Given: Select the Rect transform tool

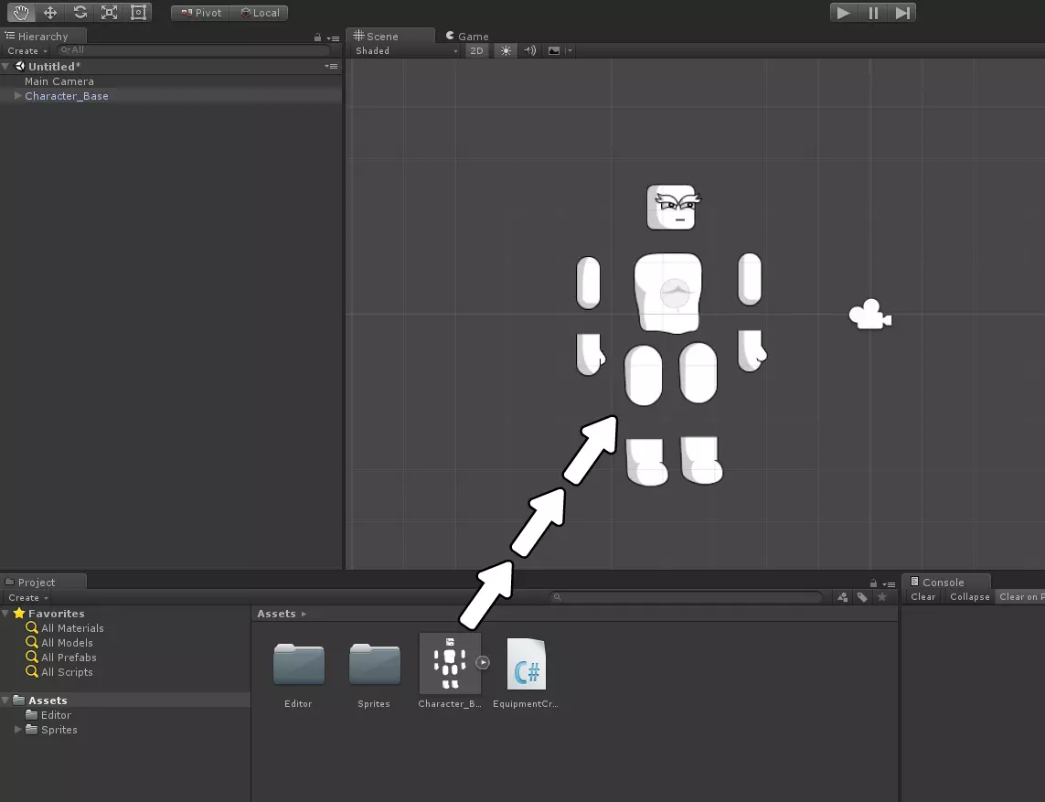Looking at the screenshot, I should coord(138,13).
